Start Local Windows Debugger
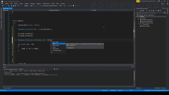Image resolution: width=169 pixels, height=95 pixels. click(x=50, y=6)
